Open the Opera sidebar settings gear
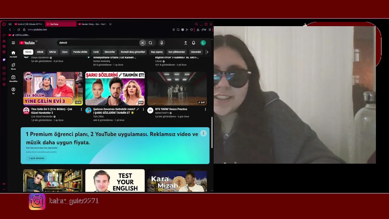This screenshot has height=219, width=389. tap(4, 84)
